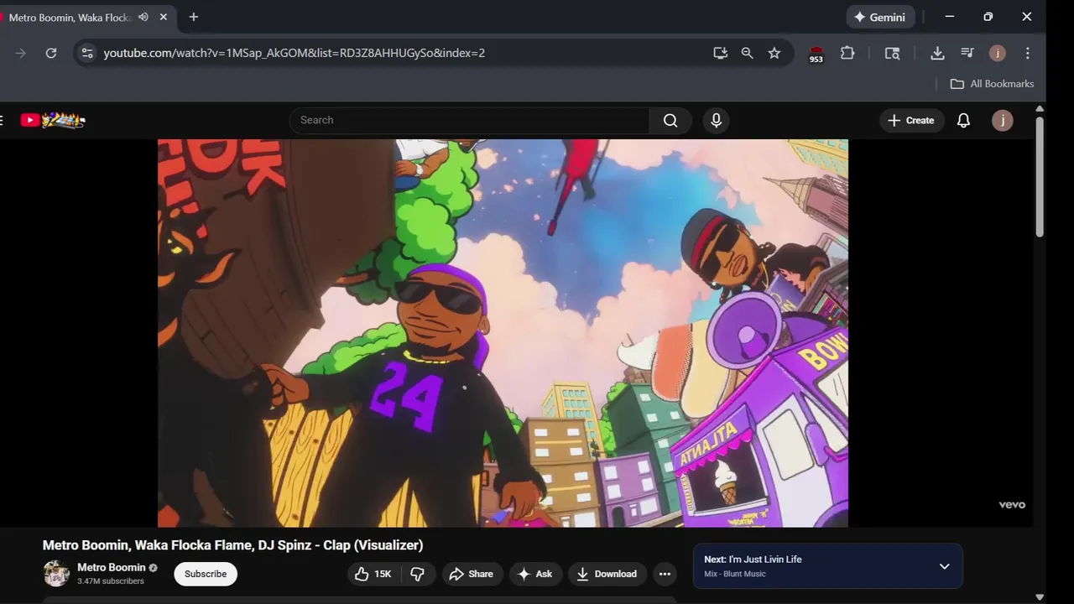1074x604 pixels.
Task: Subscribe to Metro Boomin
Action: (x=206, y=574)
